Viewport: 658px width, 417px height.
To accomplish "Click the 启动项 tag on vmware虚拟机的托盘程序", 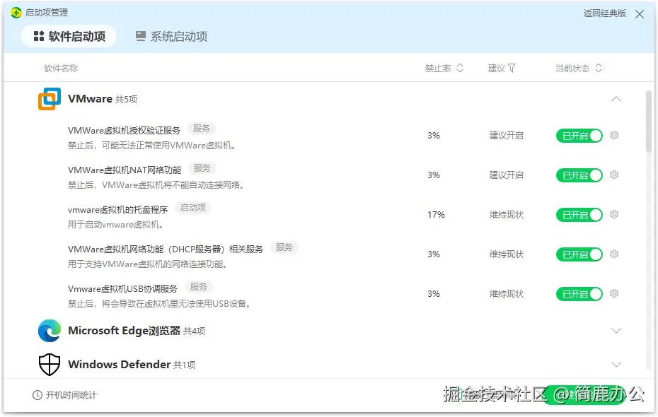I will pos(193,208).
